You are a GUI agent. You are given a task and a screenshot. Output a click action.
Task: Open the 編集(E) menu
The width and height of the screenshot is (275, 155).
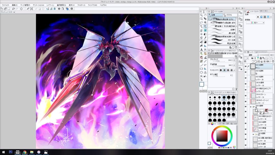(15, 5)
